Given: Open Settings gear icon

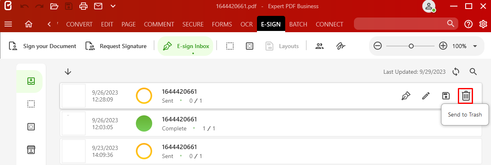Looking at the screenshot, I should tap(483, 24).
